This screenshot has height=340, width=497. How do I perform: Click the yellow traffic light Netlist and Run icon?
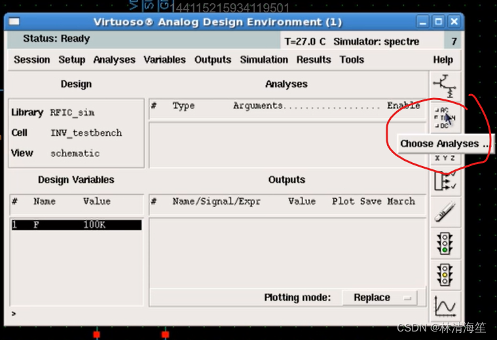click(x=445, y=275)
